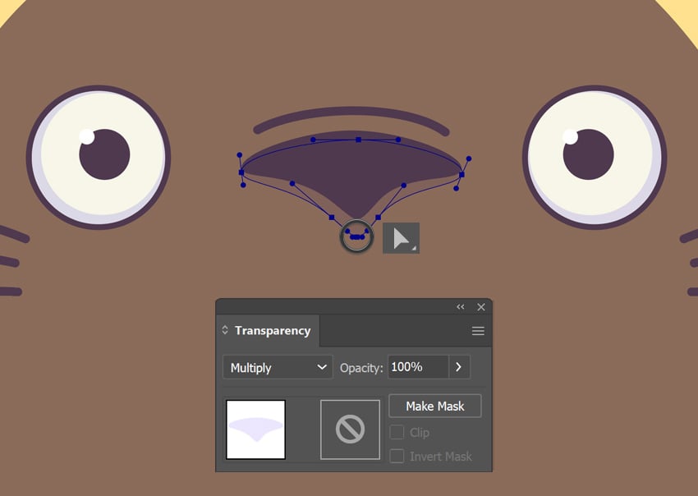Select the Transparency panel tab
Screen dimensions: 698x496
pos(272,331)
